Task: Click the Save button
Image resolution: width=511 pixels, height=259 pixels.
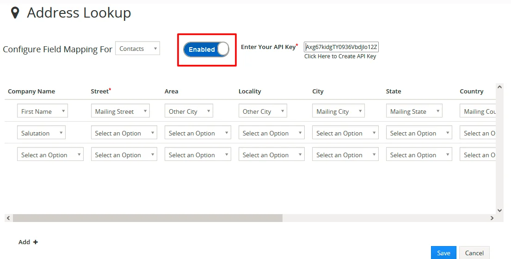Action: [x=443, y=253]
